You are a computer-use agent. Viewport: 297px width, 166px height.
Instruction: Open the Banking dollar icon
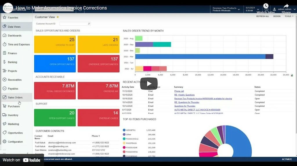click(x=5, y=62)
